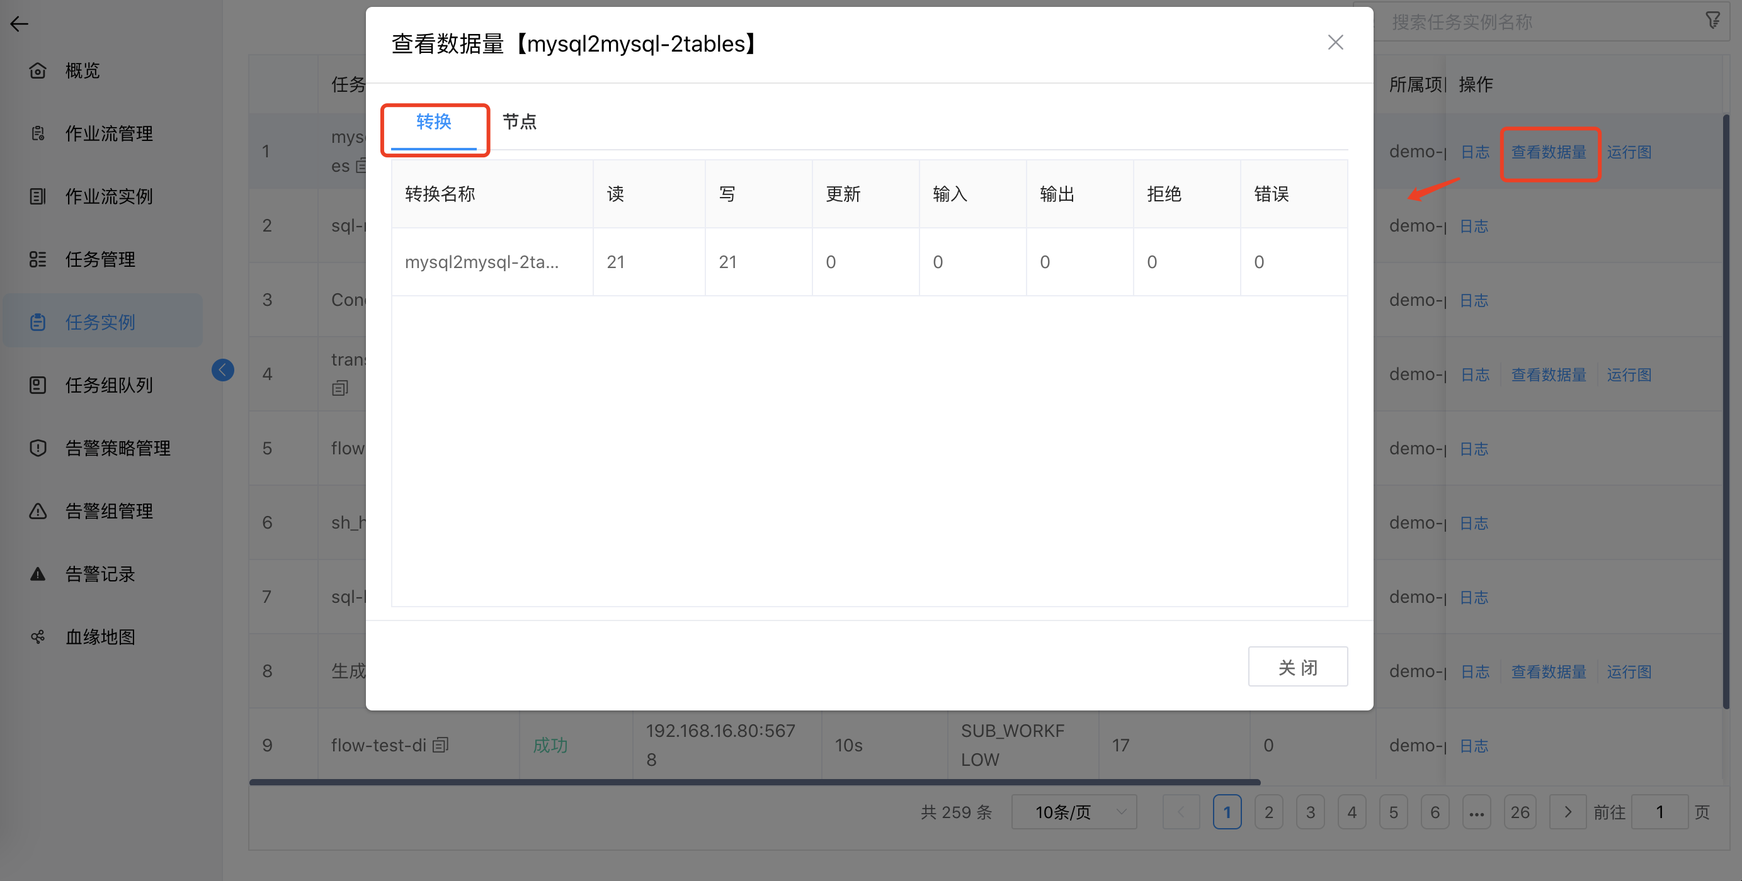This screenshot has height=881, width=1742.
Task: Switch to the 节点 tab
Action: coord(520,121)
